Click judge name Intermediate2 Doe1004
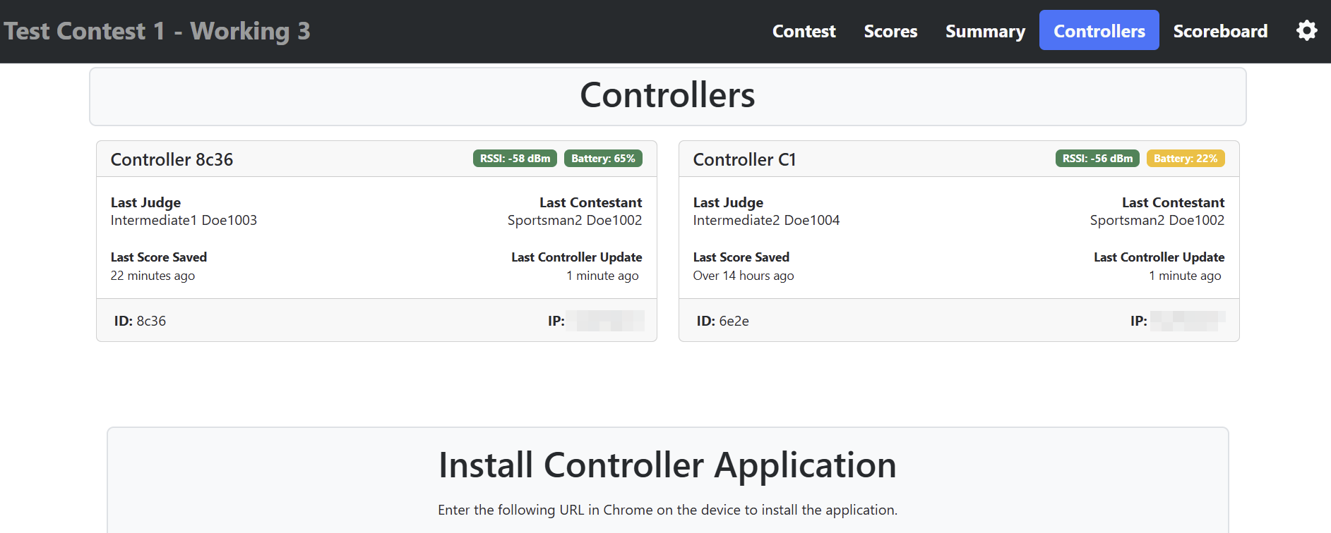1331x533 pixels. click(x=766, y=220)
